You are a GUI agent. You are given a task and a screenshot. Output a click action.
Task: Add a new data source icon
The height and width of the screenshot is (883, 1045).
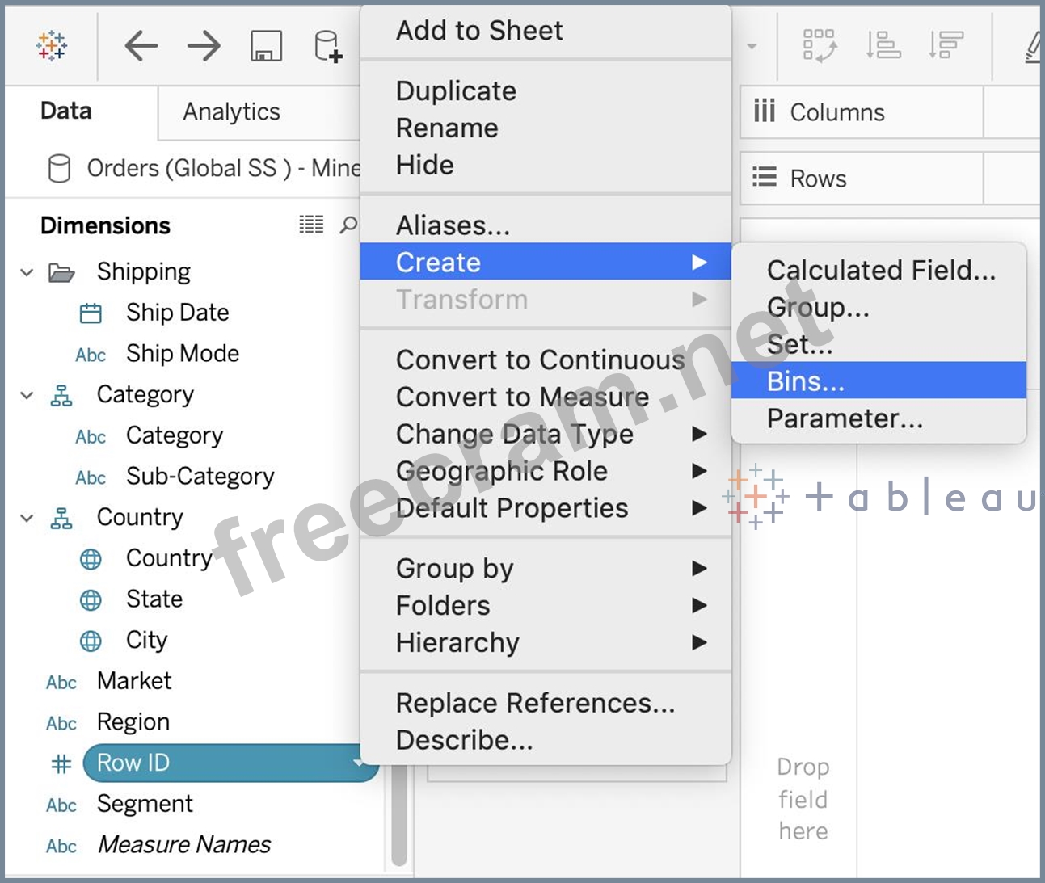(x=328, y=46)
